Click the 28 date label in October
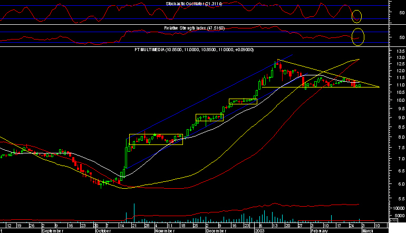Viewport: 406px width, 233px height. 147,226
